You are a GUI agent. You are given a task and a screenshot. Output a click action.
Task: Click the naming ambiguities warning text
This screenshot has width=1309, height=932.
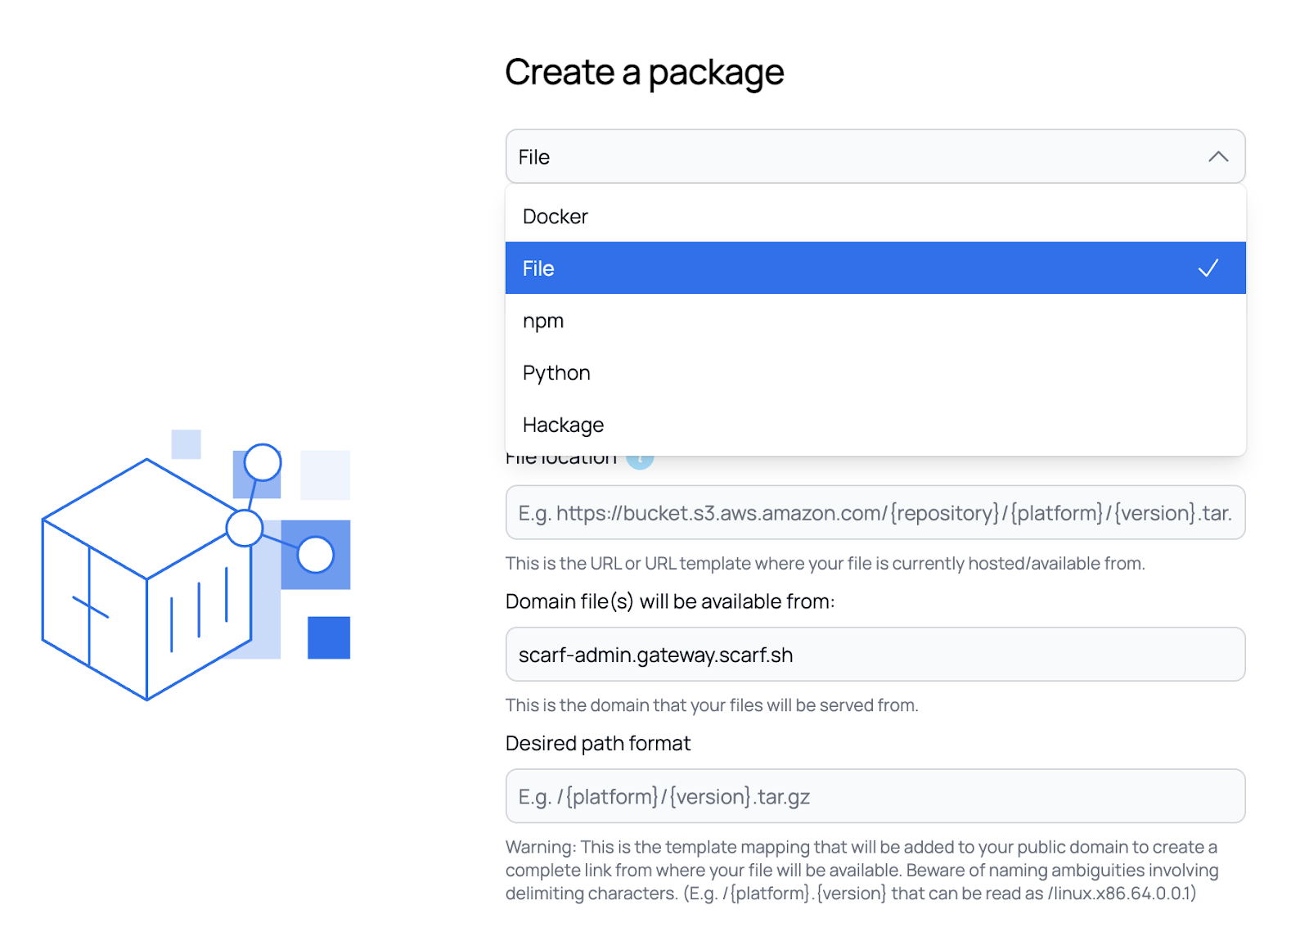(861, 870)
